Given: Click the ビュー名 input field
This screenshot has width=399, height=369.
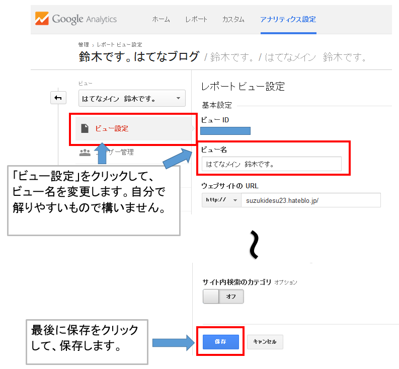Looking at the screenshot, I should pyautogui.click(x=272, y=164).
